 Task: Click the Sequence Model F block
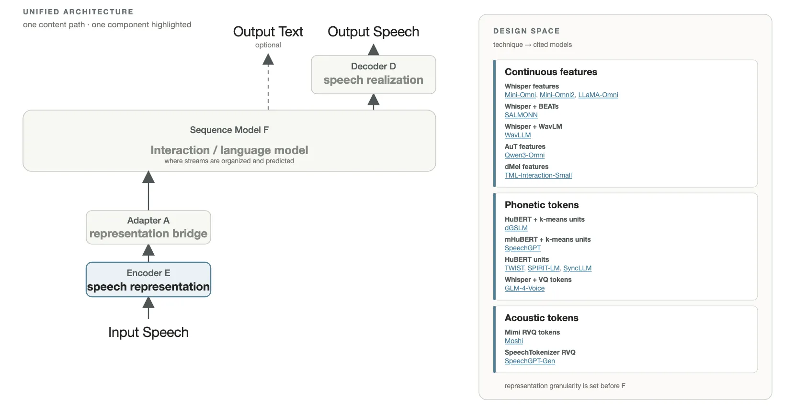coord(229,141)
